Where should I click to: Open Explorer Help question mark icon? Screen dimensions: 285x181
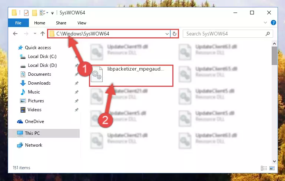point(273,23)
